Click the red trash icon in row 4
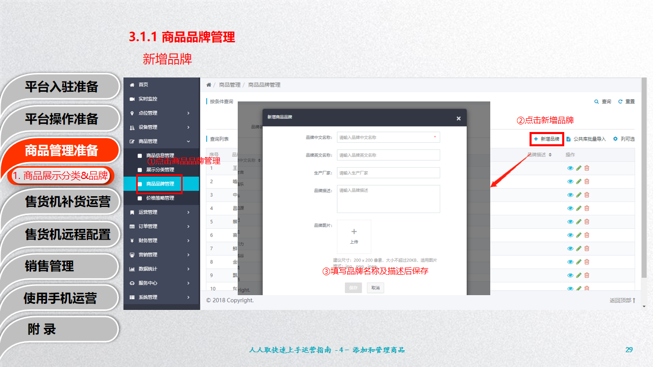The height and width of the screenshot is (367, 653). pyautogui.click(x=587, y=208)
